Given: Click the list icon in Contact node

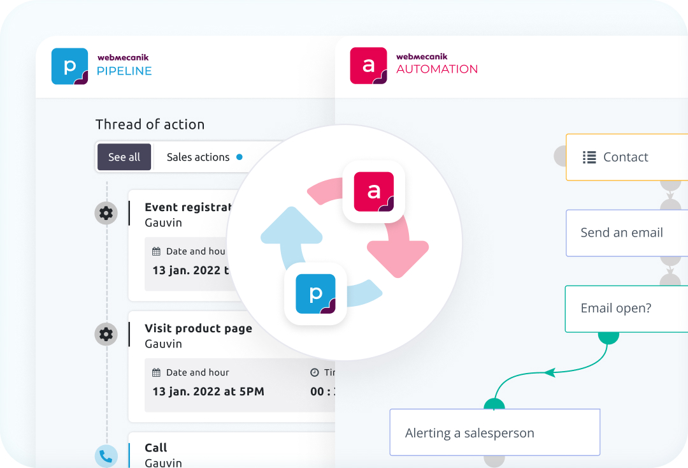Looking at the screenshot, I should coord(589,157).
